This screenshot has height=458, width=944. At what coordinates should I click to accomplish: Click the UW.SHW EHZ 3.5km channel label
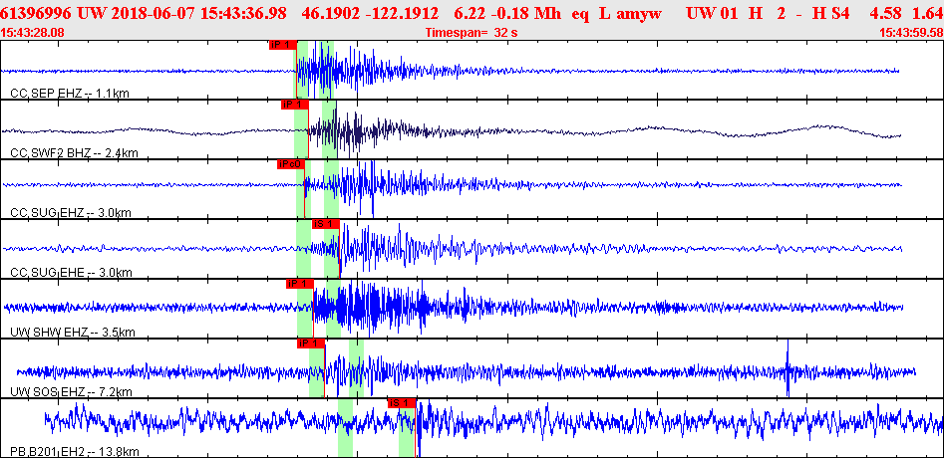(x=72, y=333)
